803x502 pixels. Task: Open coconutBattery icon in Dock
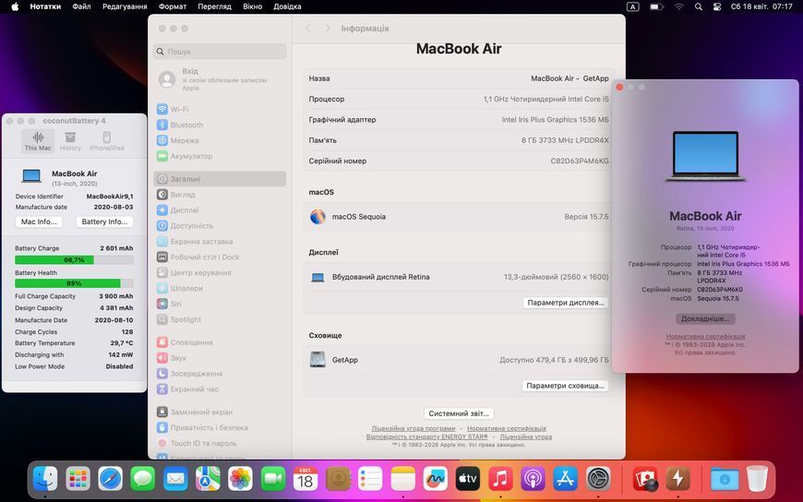click(x=677, y=479)
